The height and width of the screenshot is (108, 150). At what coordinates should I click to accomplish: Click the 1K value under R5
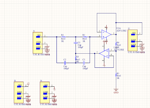point(118,78)
